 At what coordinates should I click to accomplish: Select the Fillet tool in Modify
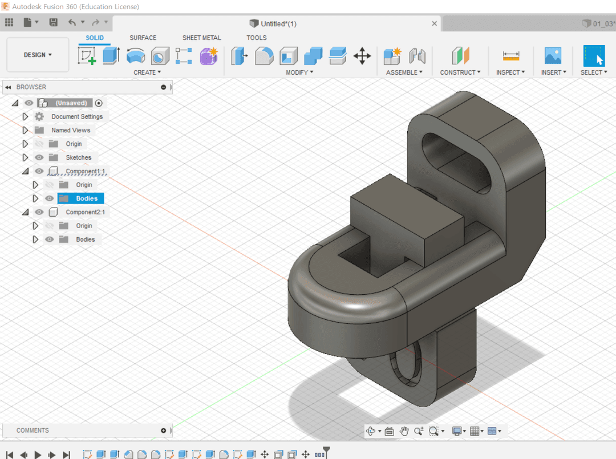(264, 56)
